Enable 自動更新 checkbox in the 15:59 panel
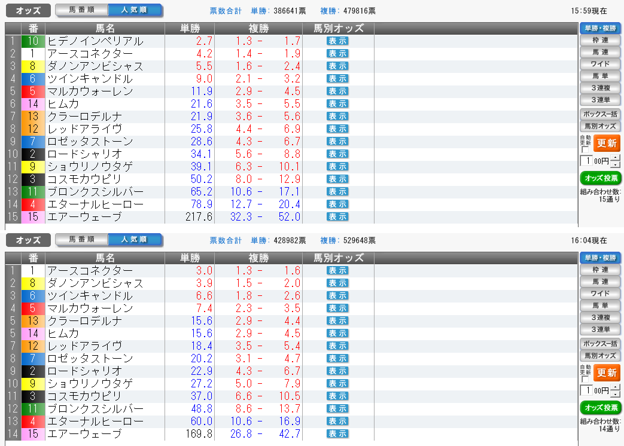 (x=585, y=150)
